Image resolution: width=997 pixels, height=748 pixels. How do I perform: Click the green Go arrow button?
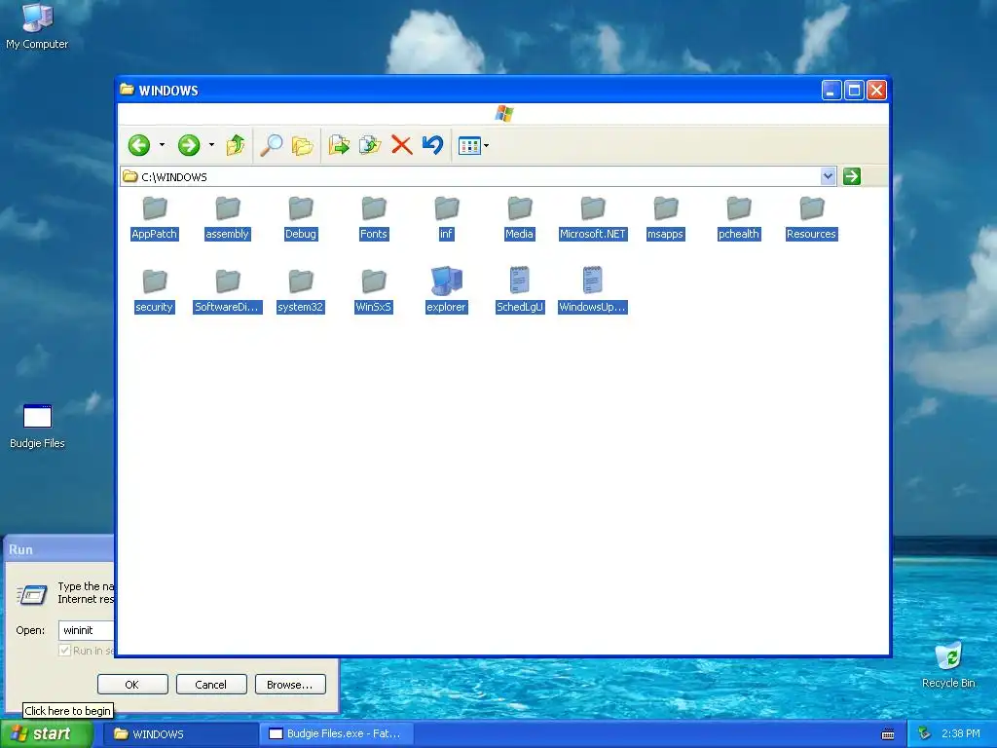click(x=851, y=176)
